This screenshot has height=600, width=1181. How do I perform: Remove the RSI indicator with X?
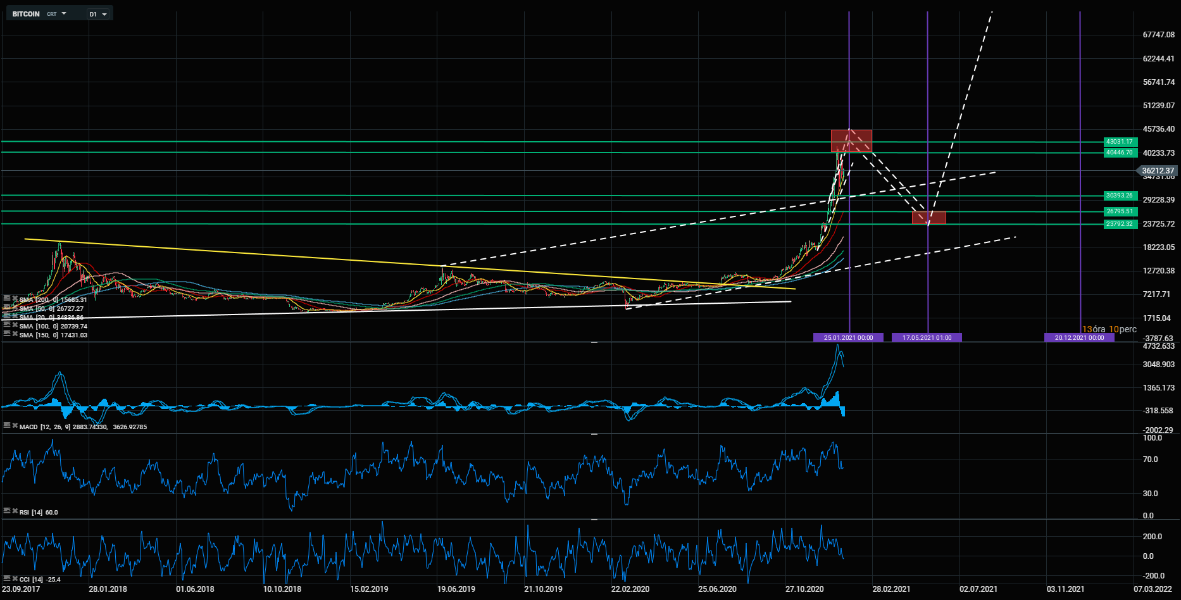(x=15, y=512)
